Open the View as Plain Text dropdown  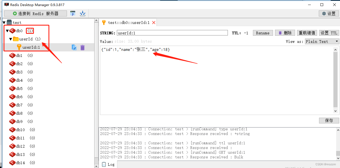click(x=322, y=41)
